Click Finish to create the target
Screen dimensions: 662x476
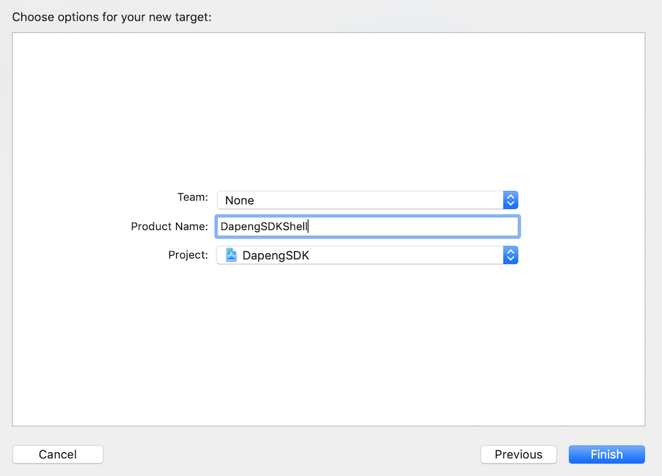[606, 454]
